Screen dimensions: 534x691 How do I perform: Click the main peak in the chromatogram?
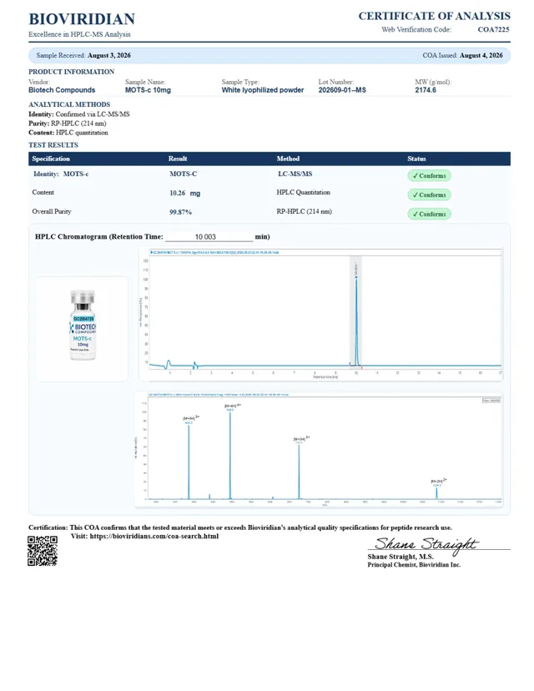(356, 321)
